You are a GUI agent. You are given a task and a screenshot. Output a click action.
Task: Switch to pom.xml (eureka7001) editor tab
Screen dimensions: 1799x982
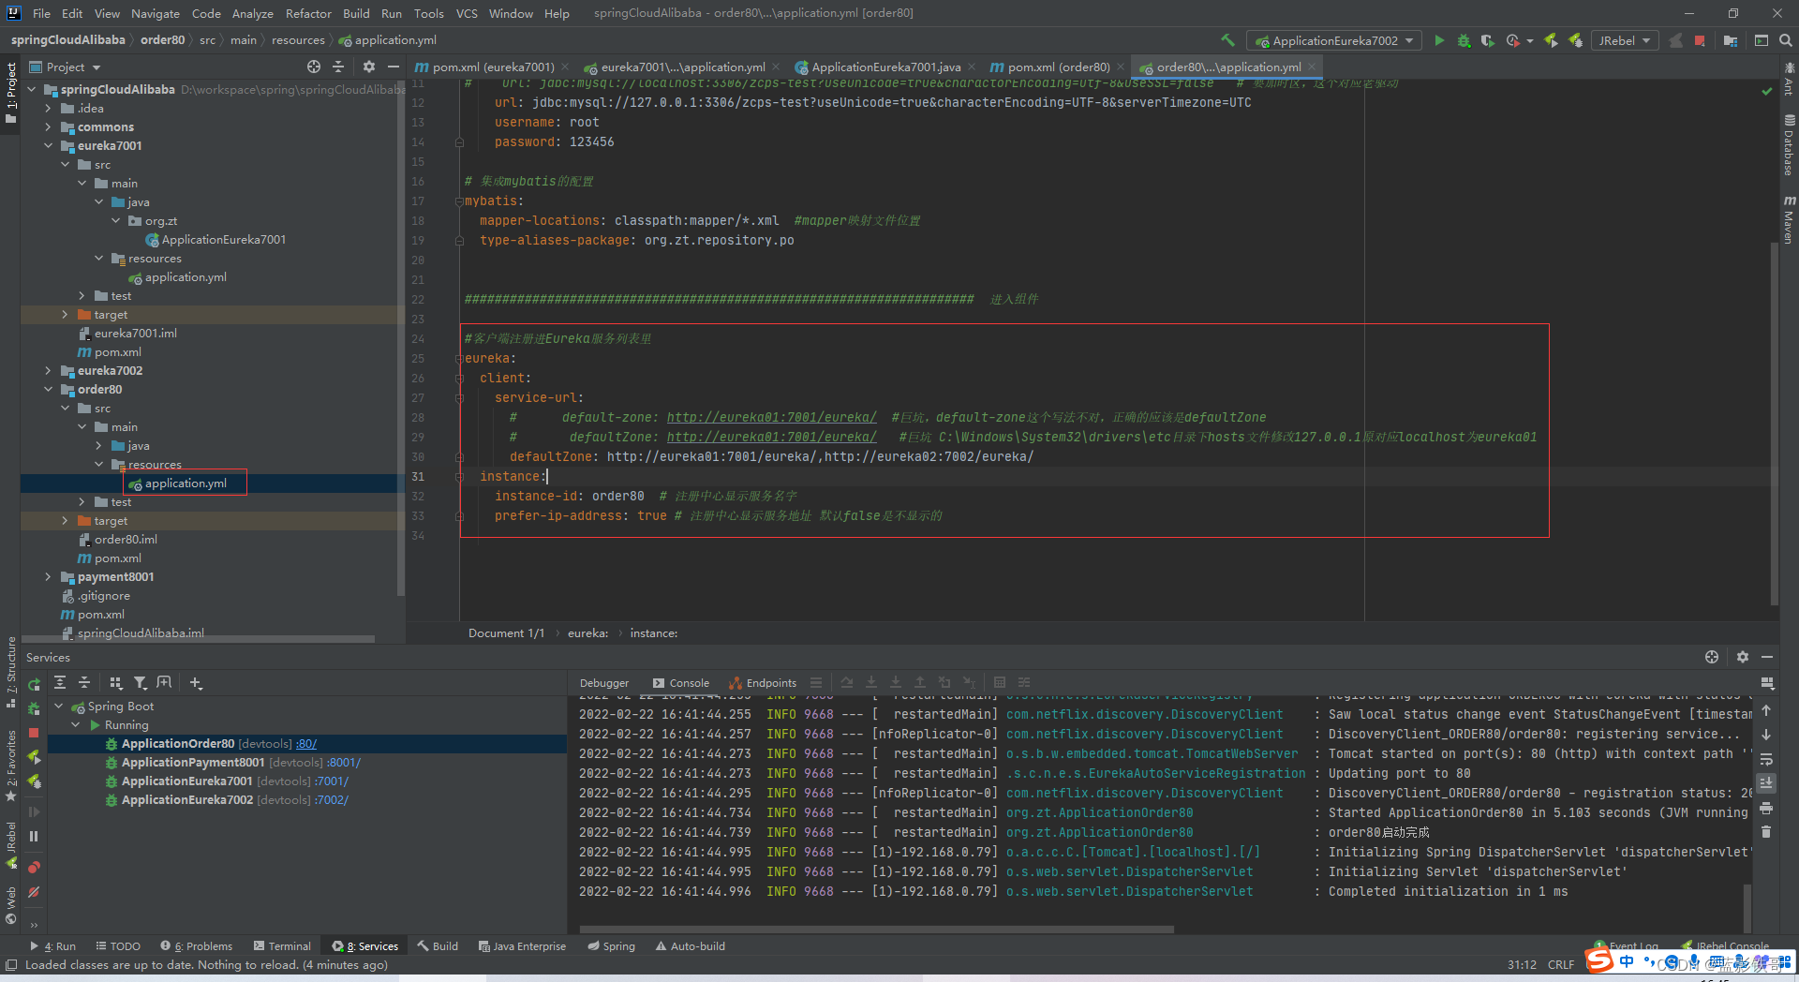[493, 67]
